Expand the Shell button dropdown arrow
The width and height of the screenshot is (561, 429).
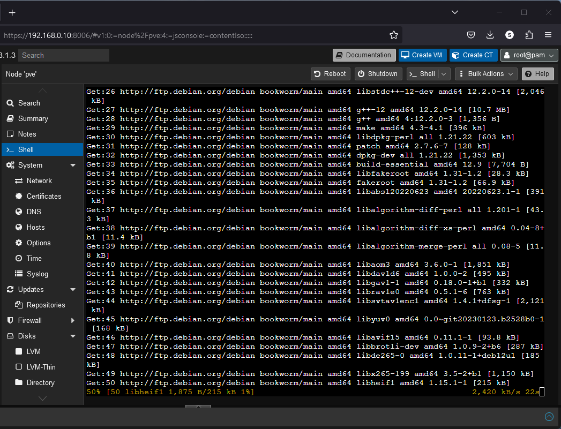coord(444,74)
